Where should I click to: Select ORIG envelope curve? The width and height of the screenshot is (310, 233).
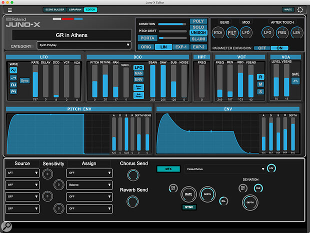146,47
